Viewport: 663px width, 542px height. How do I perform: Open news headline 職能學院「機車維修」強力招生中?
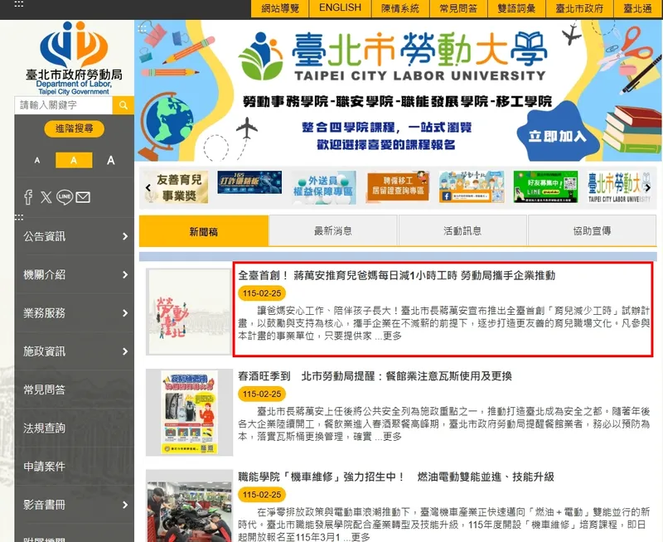coord(396,477)
